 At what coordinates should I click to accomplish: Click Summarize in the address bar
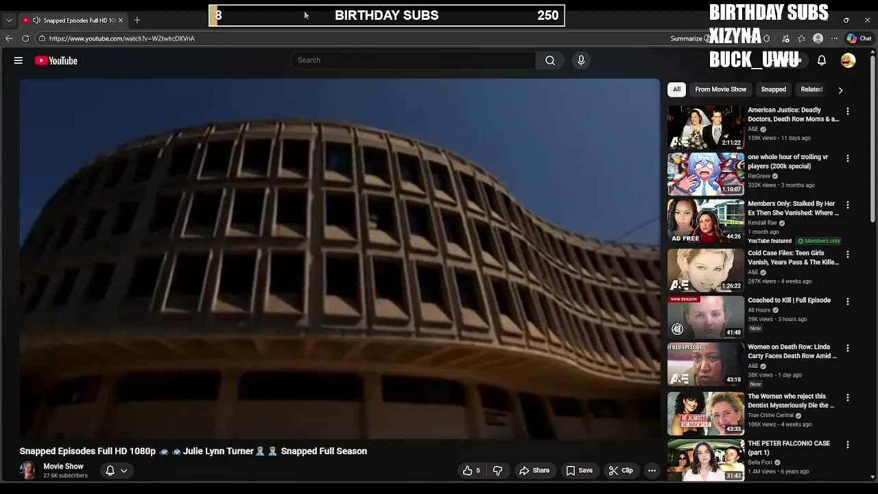click(x=688, y=38)
